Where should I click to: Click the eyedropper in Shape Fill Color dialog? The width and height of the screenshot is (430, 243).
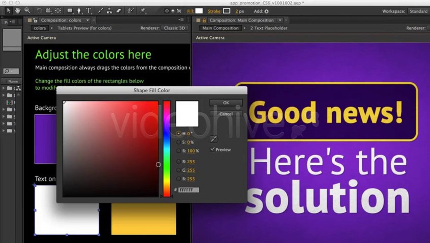tap(213, 139)
